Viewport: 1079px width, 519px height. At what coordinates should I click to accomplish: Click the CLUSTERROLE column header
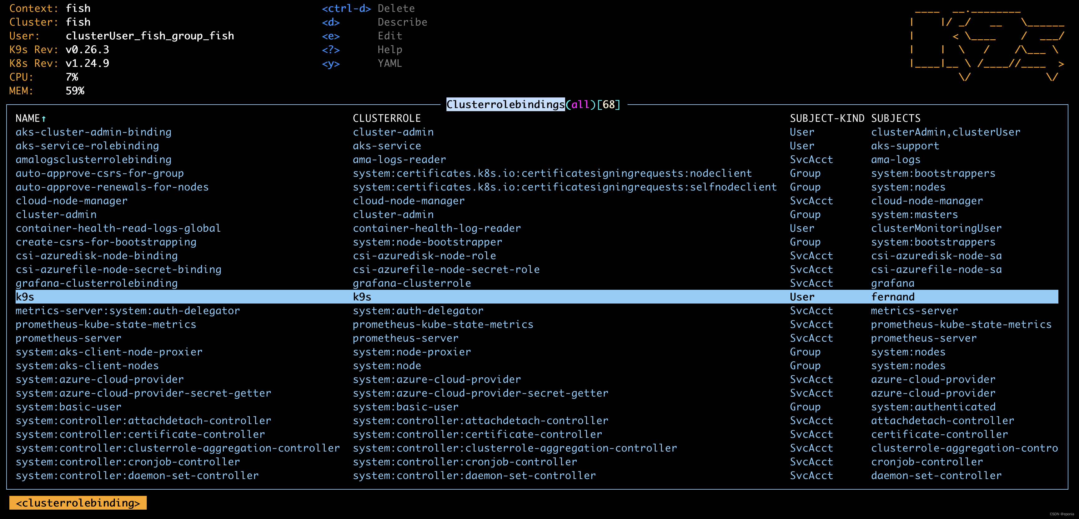[387, 119]
